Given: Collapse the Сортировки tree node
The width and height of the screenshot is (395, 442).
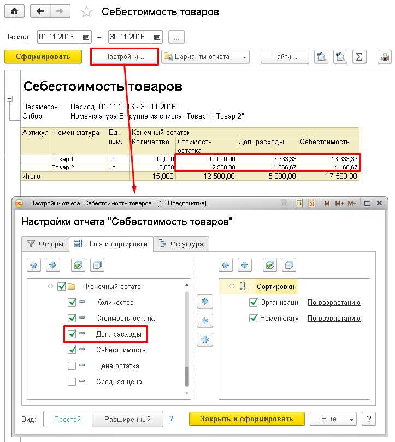Looking at the screenshot, I should click(x=232, y=286).
